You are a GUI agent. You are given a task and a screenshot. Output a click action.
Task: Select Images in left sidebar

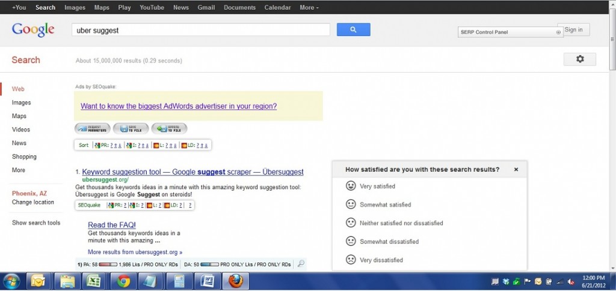click(x=21, y=102)
